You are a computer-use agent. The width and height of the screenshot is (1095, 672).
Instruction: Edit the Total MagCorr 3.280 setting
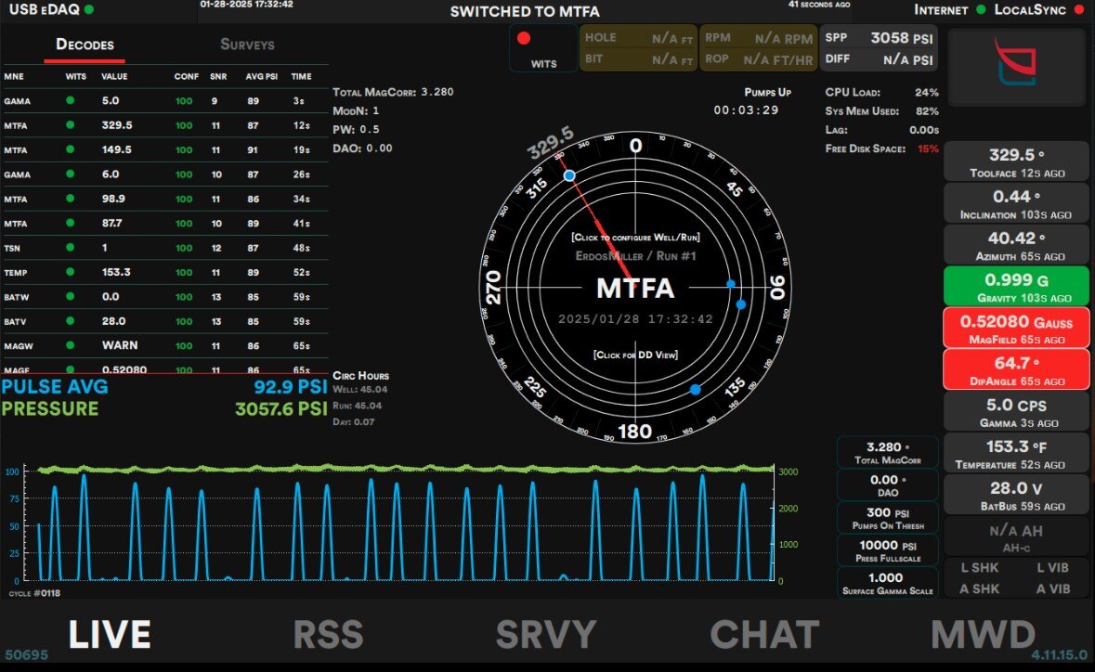coord(888,452)
